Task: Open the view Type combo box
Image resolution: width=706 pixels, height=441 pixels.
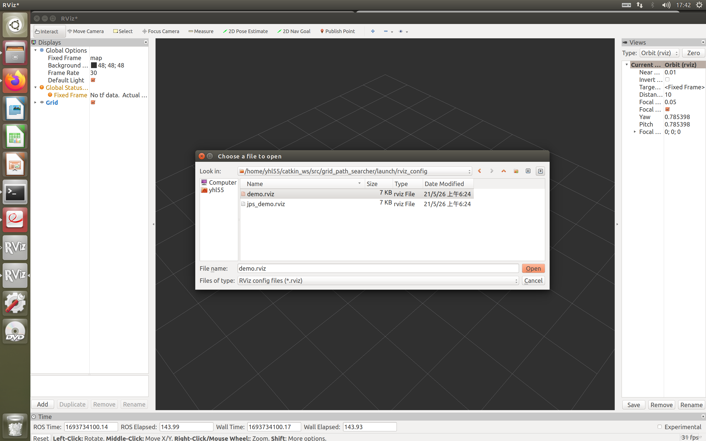Action: [x=659, y=53]
